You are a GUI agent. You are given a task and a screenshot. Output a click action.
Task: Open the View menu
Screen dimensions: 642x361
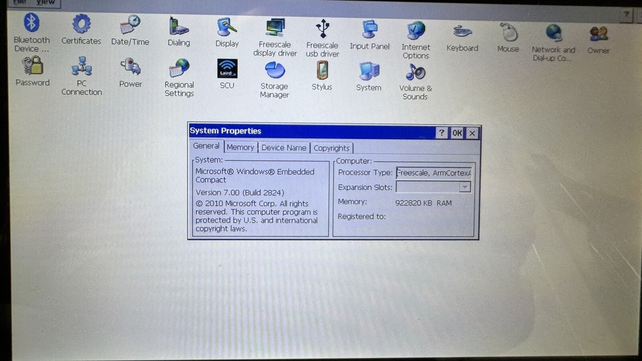(x=45, y=2)
